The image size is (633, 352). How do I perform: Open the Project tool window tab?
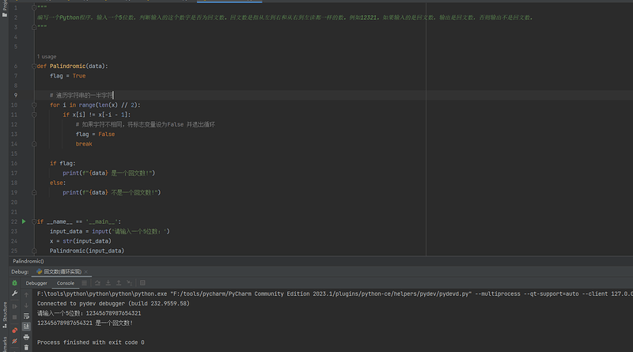click(x=5, y=9)
